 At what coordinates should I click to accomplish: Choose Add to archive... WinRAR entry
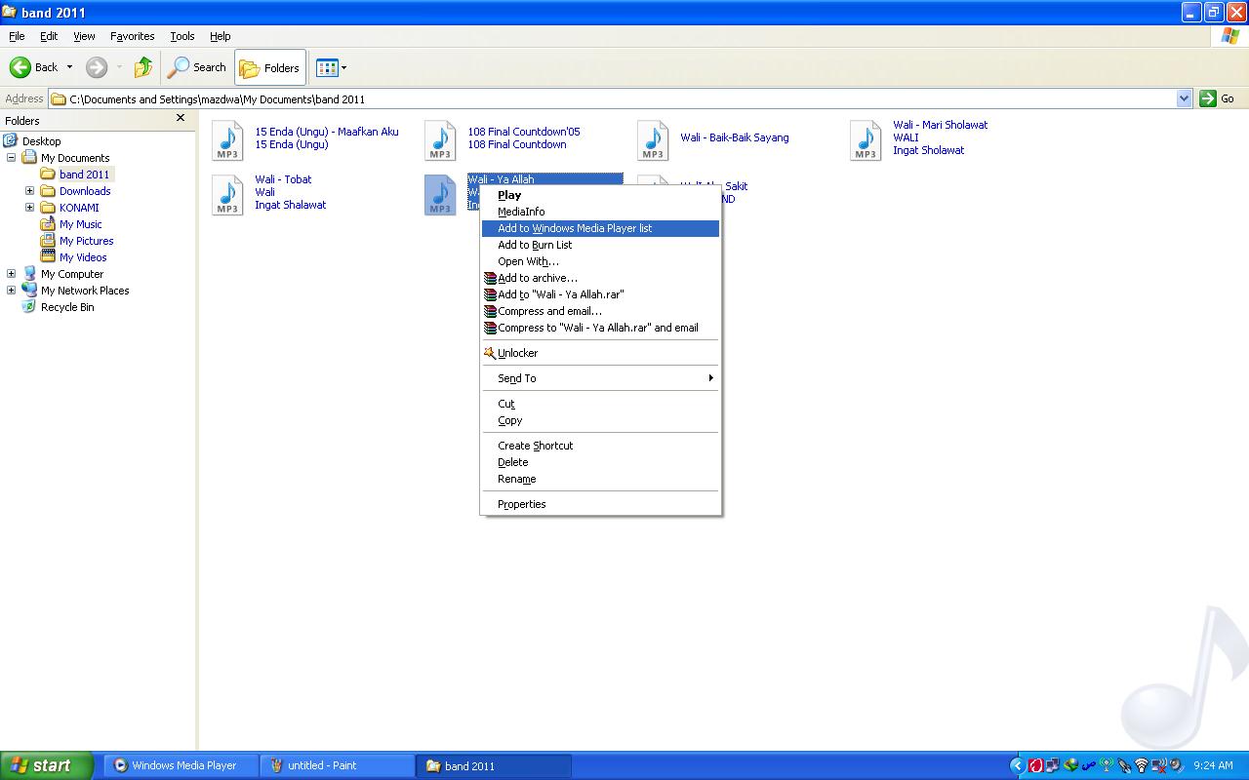[600, 278]
